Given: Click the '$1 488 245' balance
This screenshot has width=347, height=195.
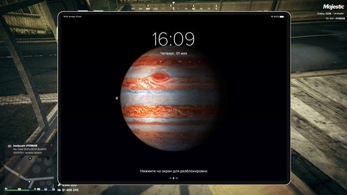Looking at the screenshot, I should point(70,190).
